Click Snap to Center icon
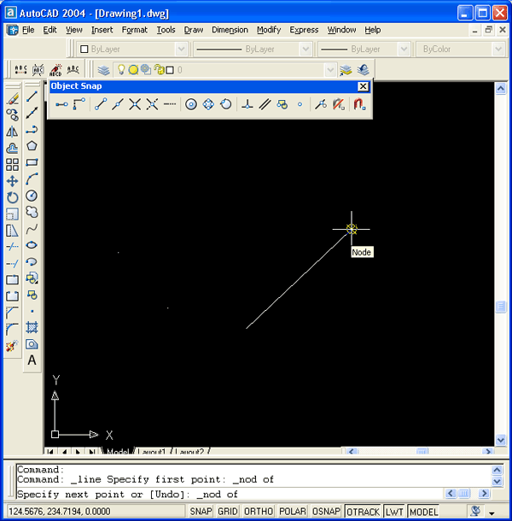This screenshot has height=521, width=512. [x=191, y=104]
